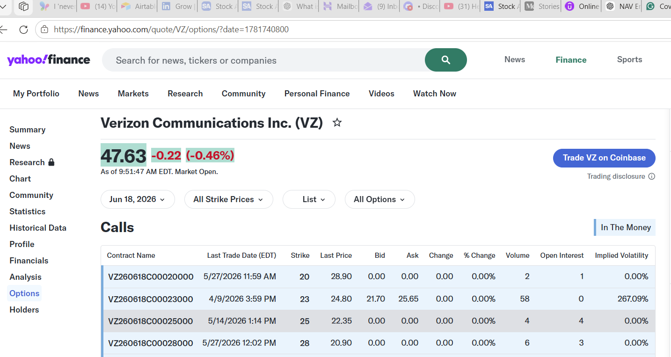Open the Videos menu

point(381,94)
